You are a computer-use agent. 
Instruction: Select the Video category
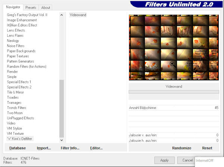[x=11, y=123]
